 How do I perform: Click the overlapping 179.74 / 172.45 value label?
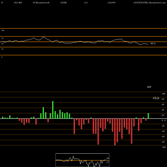pyautogui.click(x=156, y=98)
